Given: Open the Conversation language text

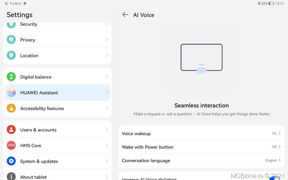Looking at the screenshot, I should point(146,161).
